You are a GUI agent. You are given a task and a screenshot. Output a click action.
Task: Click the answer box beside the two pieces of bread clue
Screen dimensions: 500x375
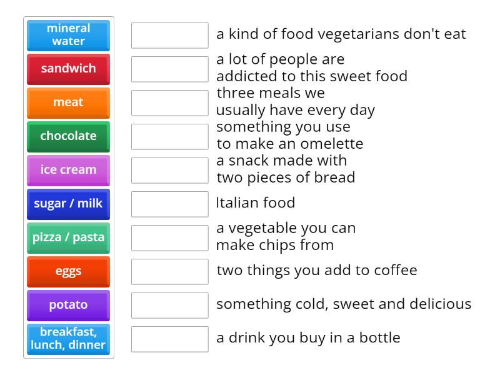(169, 170)
